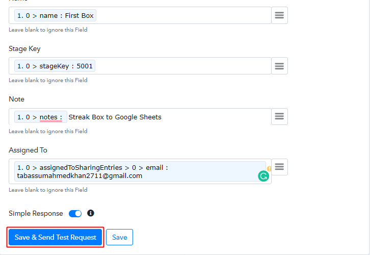
Task: Open the Note field hamburger menu
Action: coord(279,116)
